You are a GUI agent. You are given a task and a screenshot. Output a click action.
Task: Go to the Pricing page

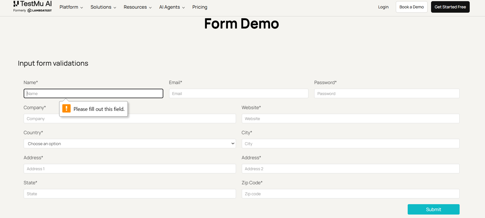point(200,7)
